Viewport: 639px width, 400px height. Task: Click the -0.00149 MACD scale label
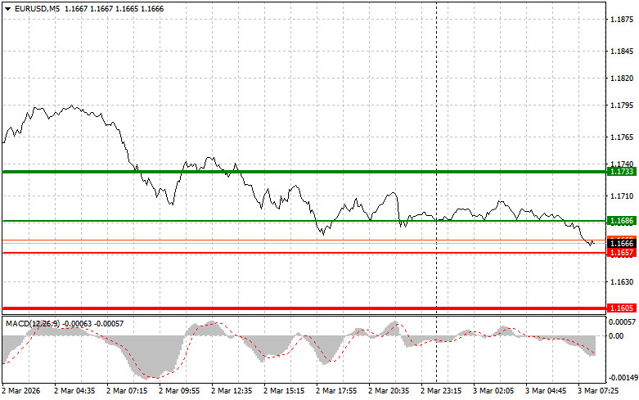[622, 378]
